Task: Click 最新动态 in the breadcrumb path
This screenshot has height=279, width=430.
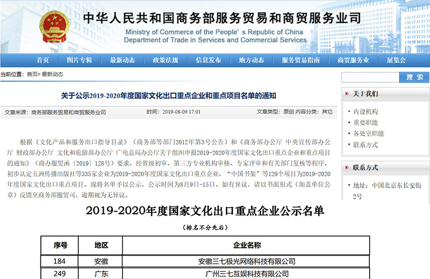Action: pos(52,74)
